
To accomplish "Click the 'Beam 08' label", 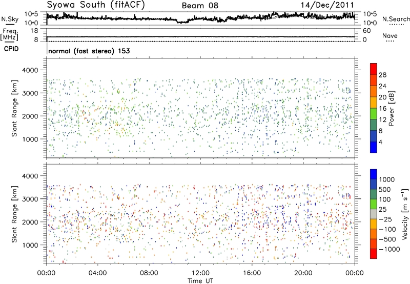I will [200, 6].
